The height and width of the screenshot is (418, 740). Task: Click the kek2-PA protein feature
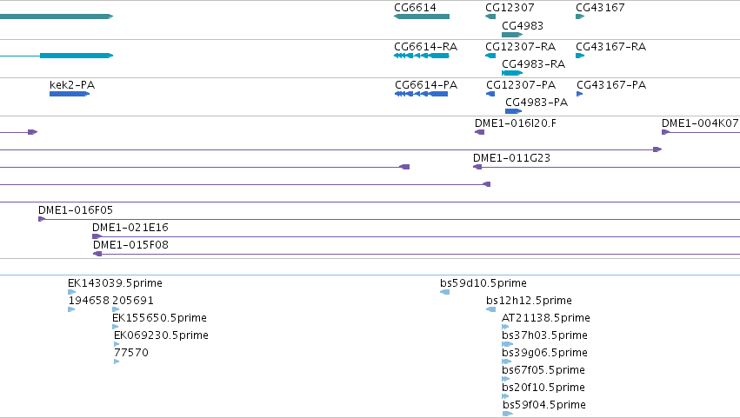tap(70, 94)
